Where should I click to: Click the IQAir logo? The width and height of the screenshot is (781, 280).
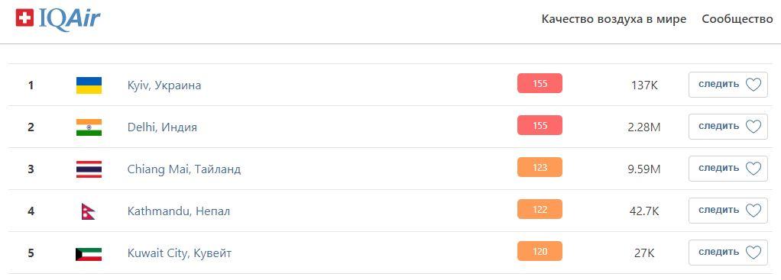(x=58, y=20)
